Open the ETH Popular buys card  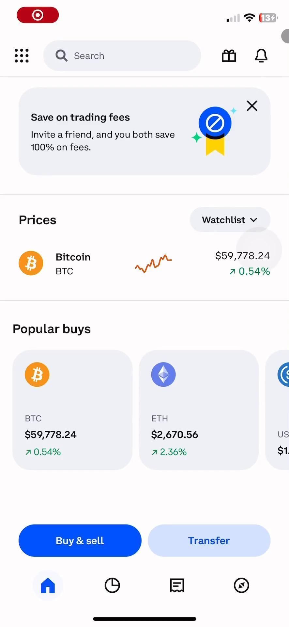199,410
